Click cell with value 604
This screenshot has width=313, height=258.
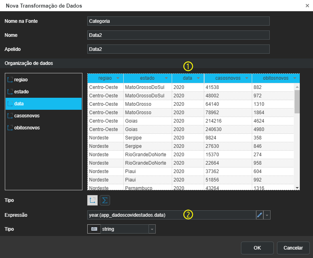(273, 171)
